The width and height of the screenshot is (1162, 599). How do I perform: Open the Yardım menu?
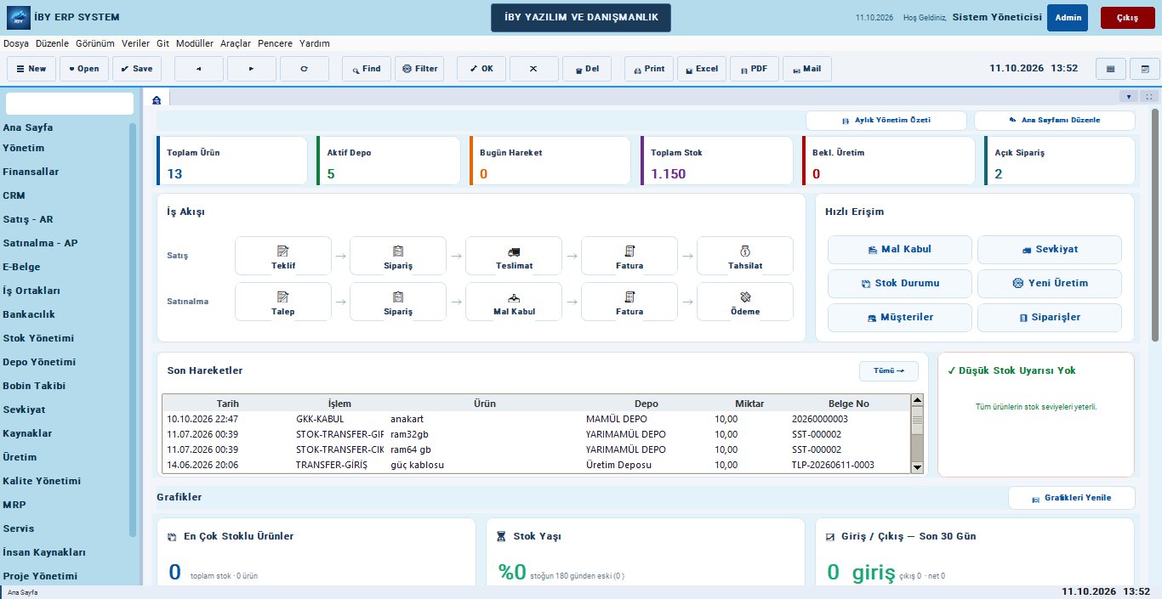pos(315,43)
